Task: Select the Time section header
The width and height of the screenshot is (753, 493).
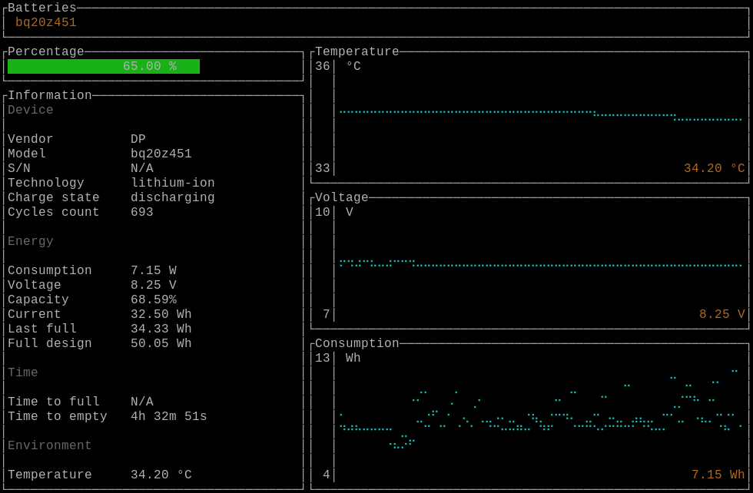Action: coord(23,372)
